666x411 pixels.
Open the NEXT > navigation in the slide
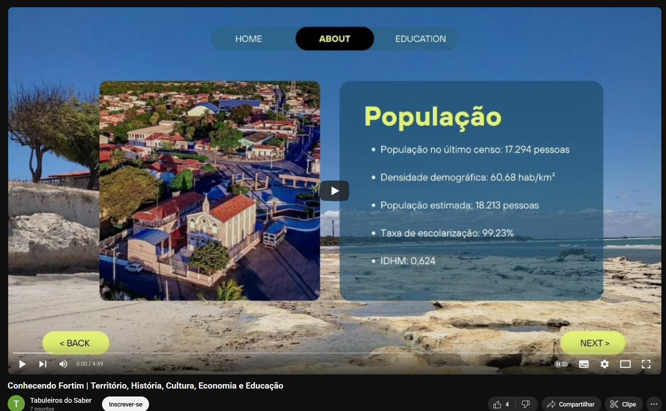(593, 343)
